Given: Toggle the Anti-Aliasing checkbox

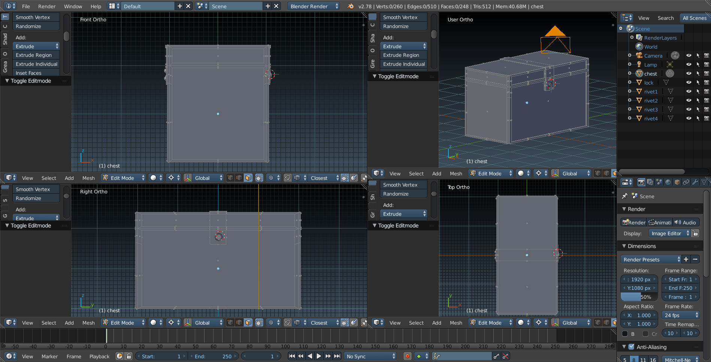Looking at the screenshot, I should click(x=631, y=347).
